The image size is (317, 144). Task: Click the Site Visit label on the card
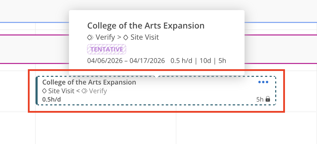click(x=61, y=91)
